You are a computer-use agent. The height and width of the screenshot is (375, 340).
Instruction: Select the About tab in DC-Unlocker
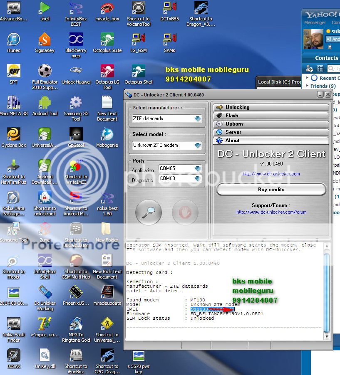point(271,141)
